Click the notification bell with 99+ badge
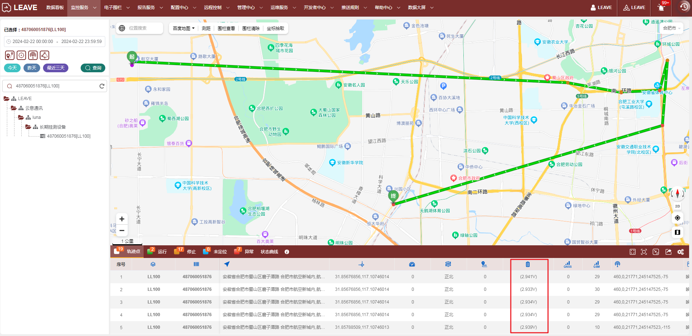692x336 pixels. point(661,8)
